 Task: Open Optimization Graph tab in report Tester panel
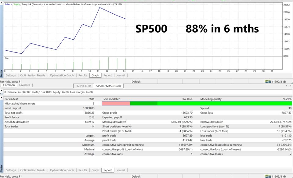[62, 170]
